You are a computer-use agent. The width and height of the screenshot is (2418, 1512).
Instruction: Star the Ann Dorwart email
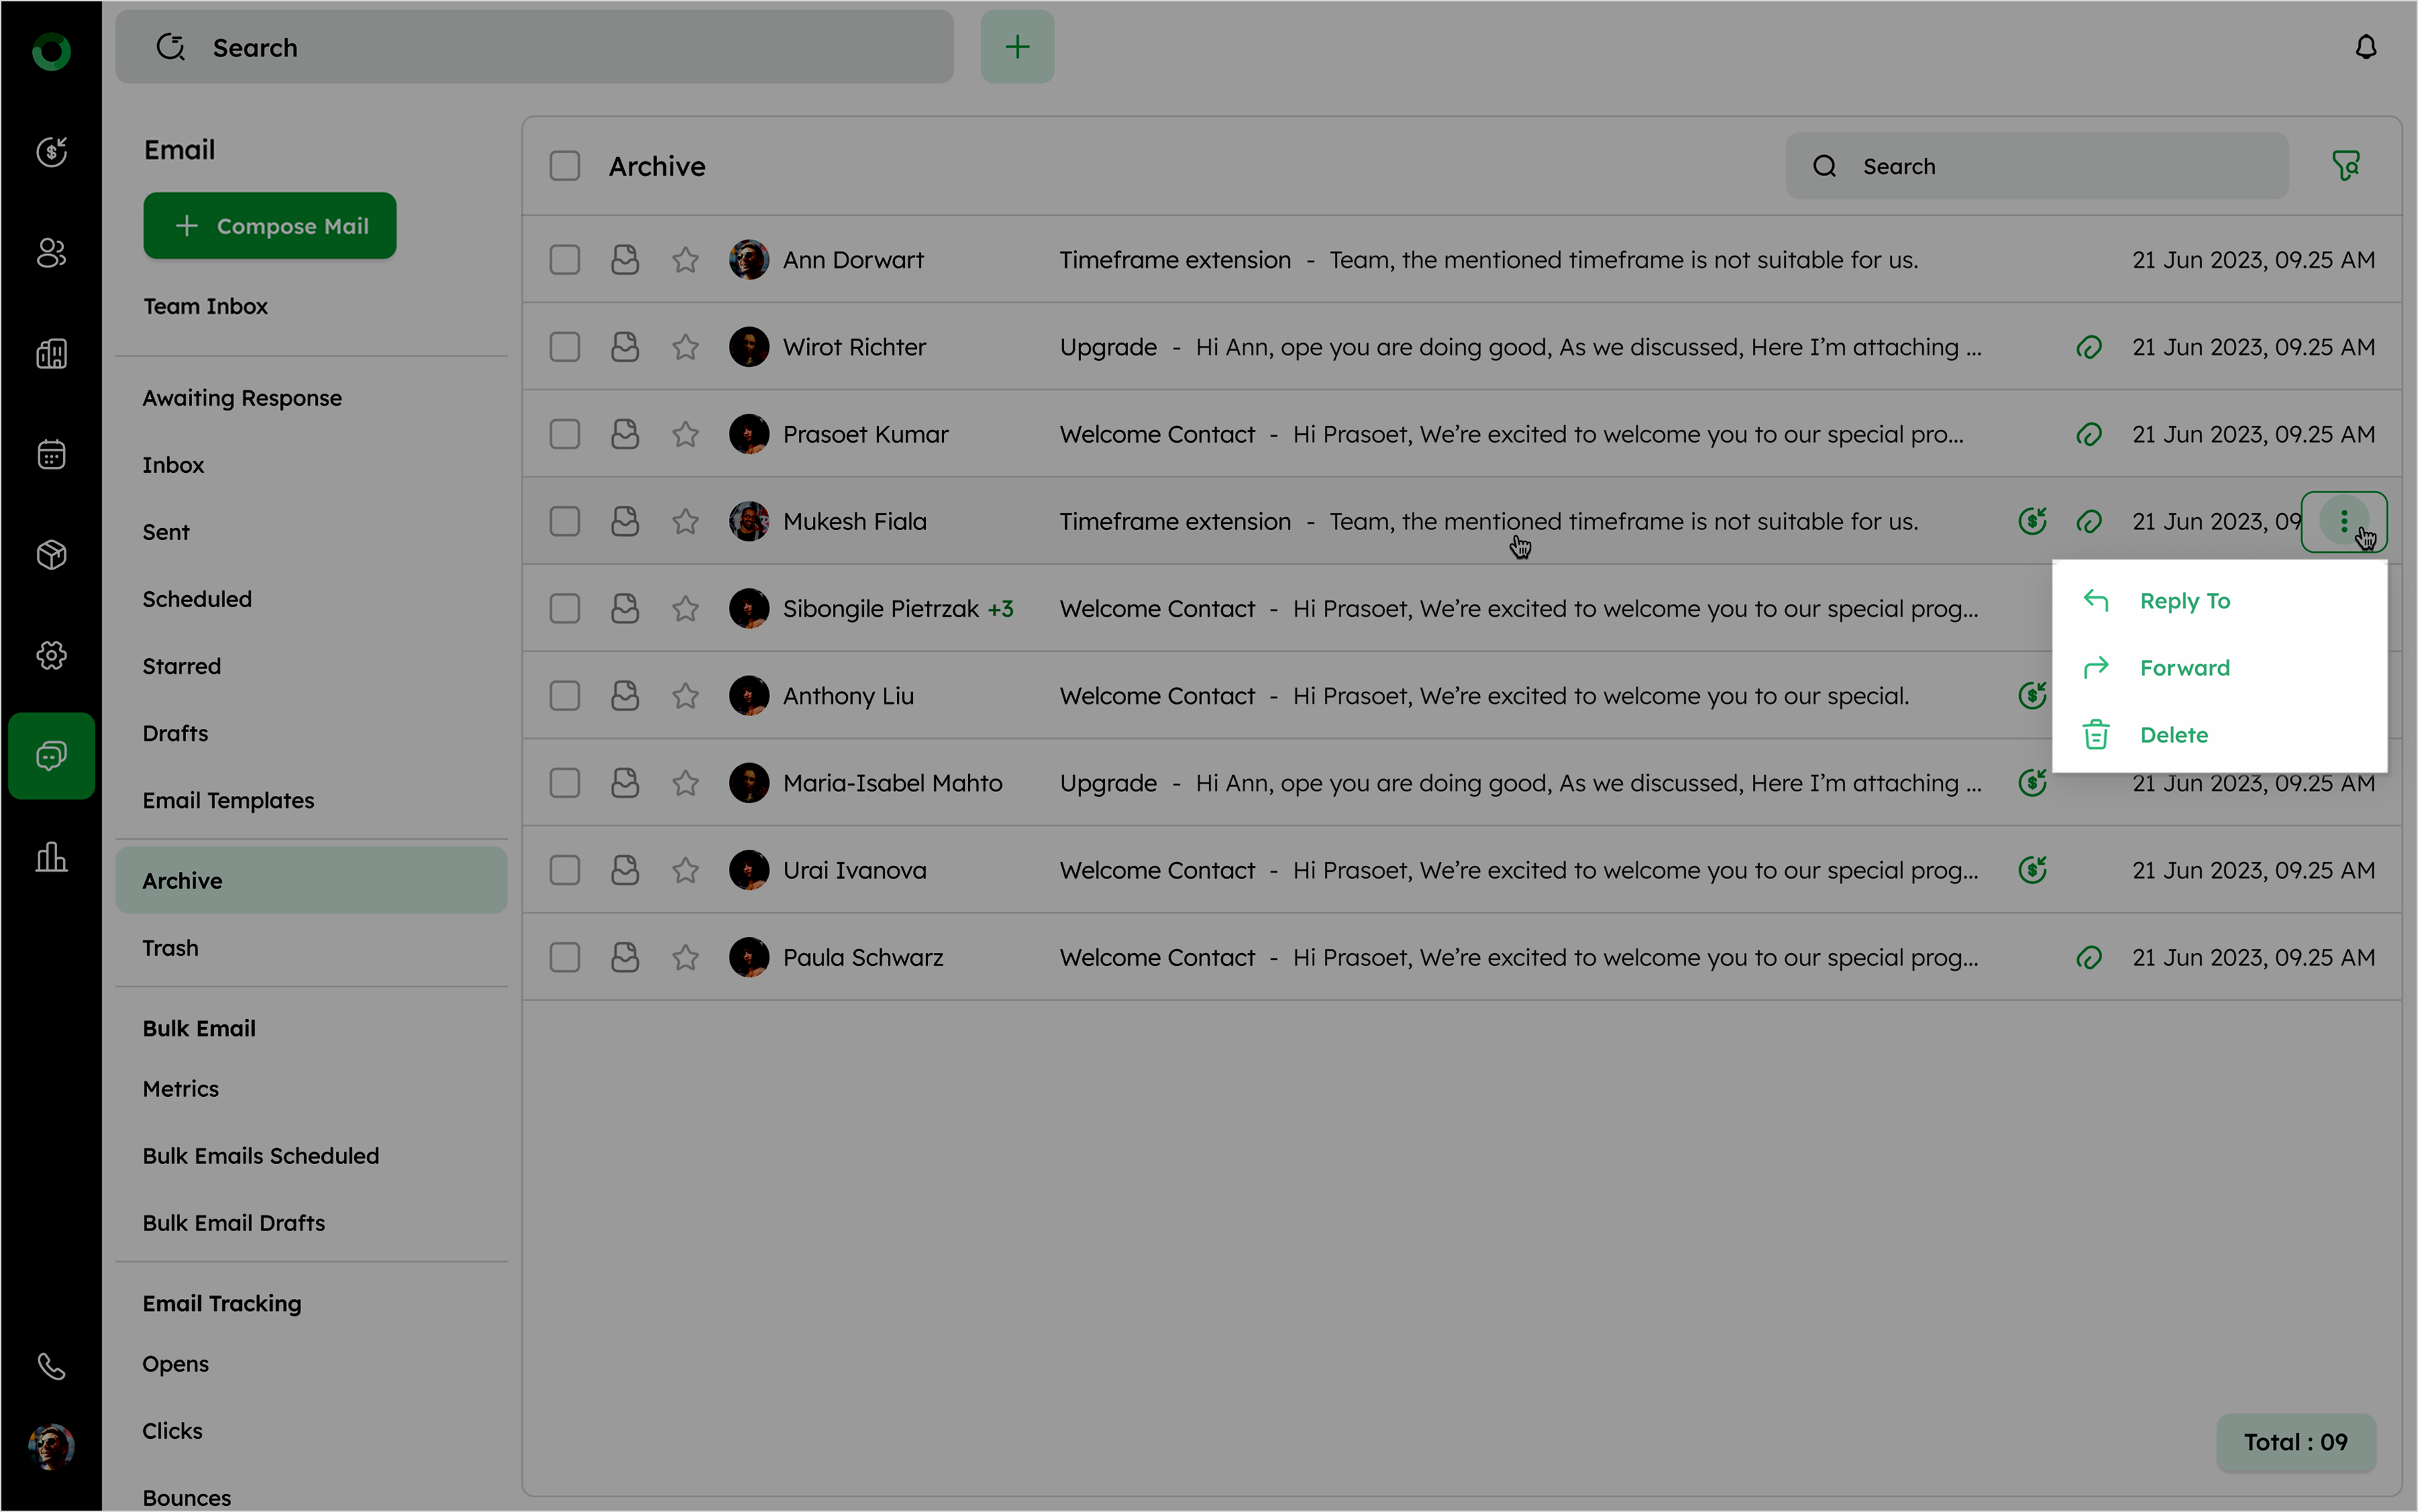pos(685,260)
